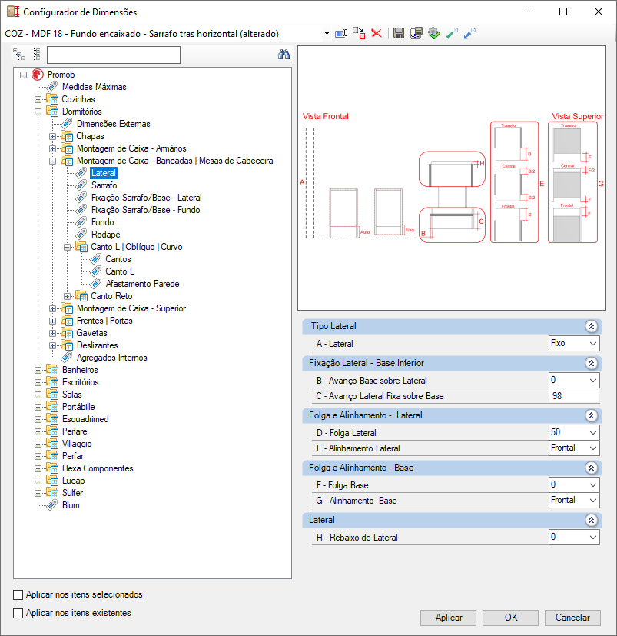Click the duplicate configuration toolbar icon
The image size is (617, 636).
point(359,33)
